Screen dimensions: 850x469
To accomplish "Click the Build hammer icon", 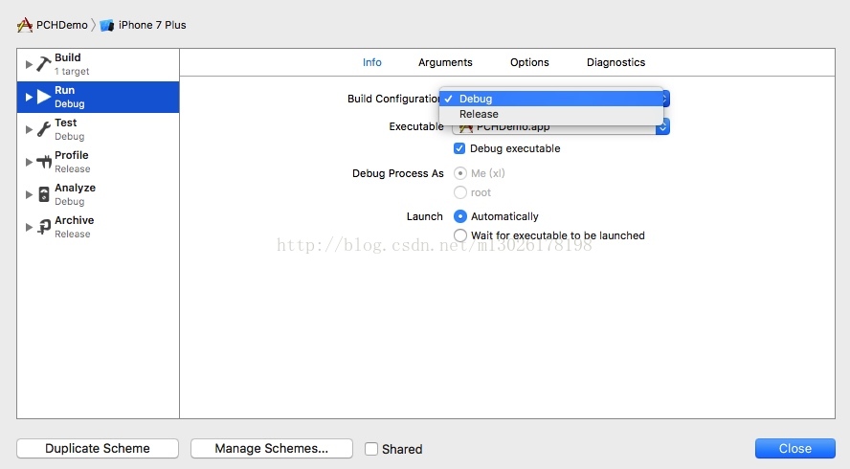I will (x=44, y=64).
